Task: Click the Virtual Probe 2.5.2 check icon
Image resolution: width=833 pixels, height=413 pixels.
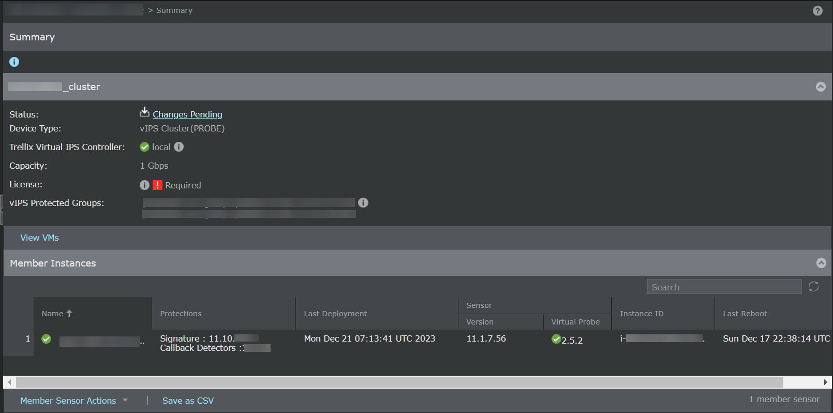Action: [x=556, y=339]
